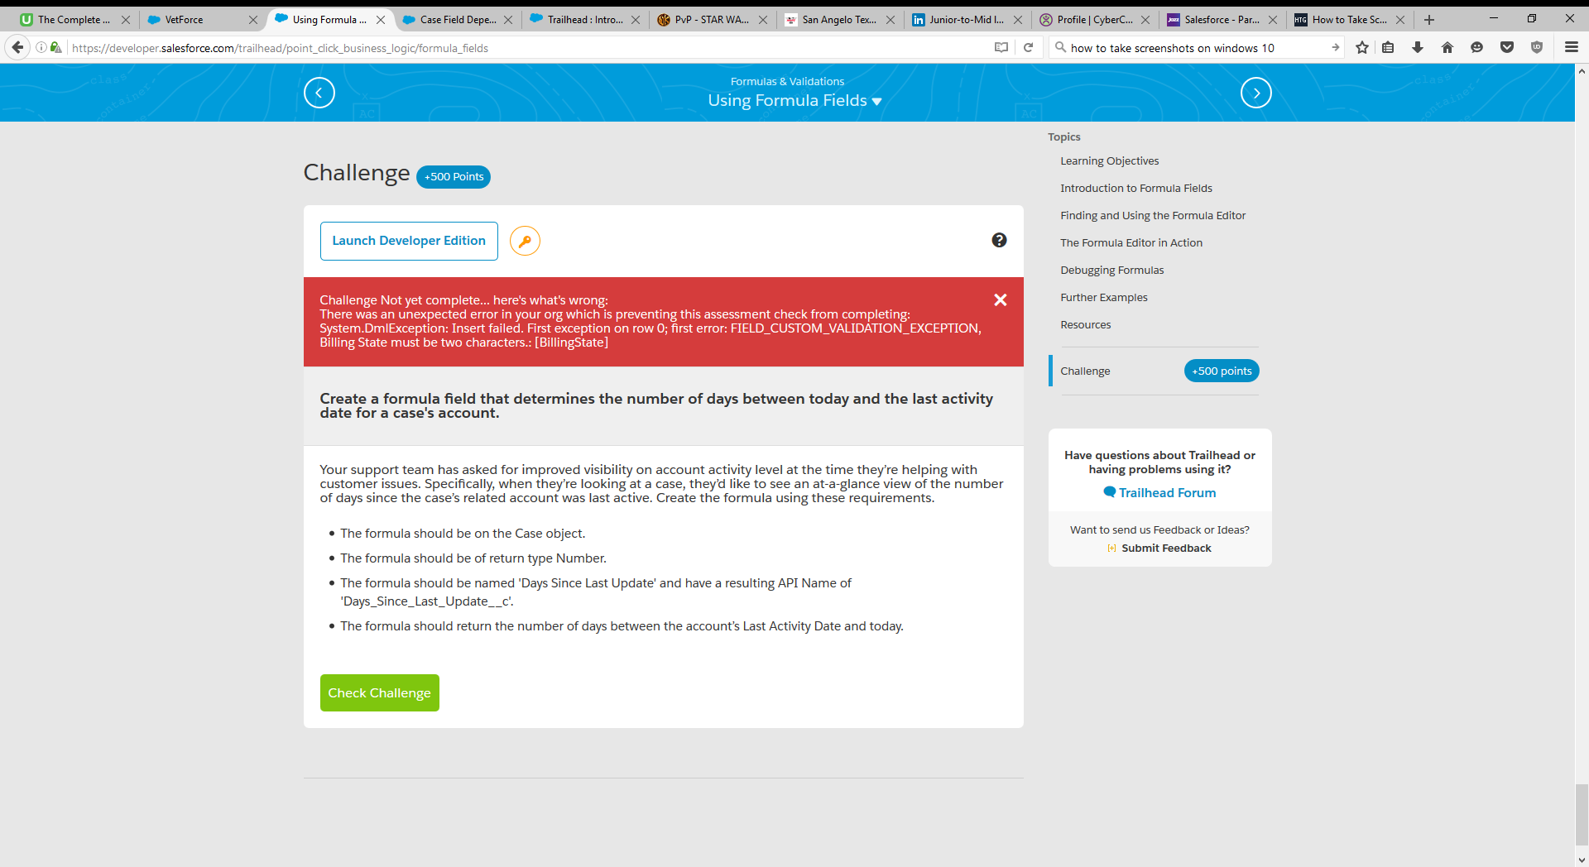This screenshot has width=1589, height=867.
Task: Click the green Check Challenge button
Action: (380, 693)
